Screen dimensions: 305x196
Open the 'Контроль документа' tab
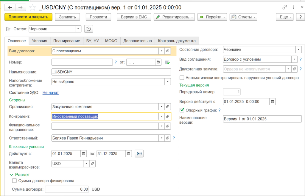click(177, 41)
